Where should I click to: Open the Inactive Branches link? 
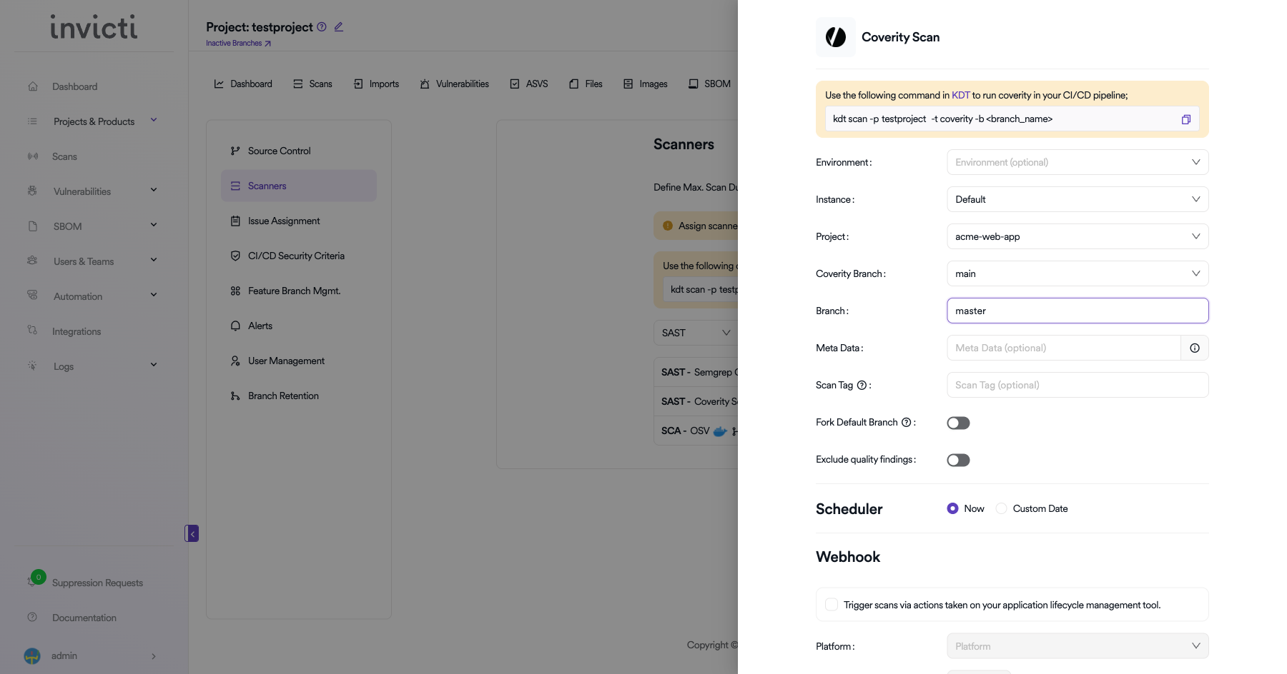[x=238, y=43]
